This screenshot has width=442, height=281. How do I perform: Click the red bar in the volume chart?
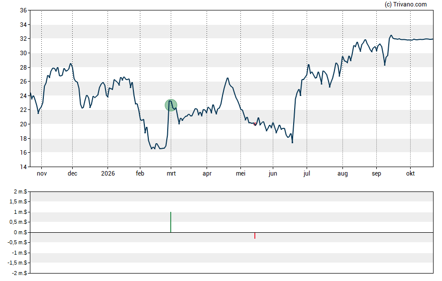255,236
